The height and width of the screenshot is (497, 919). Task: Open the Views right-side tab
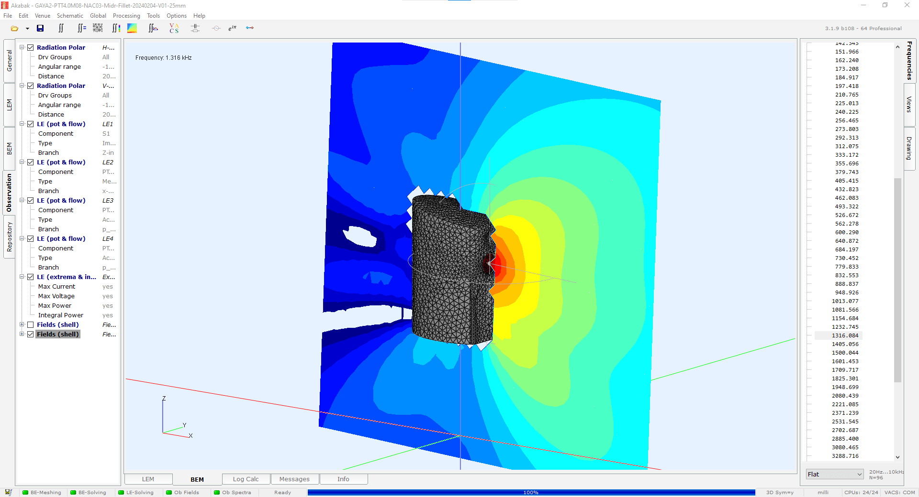(909, 105)
